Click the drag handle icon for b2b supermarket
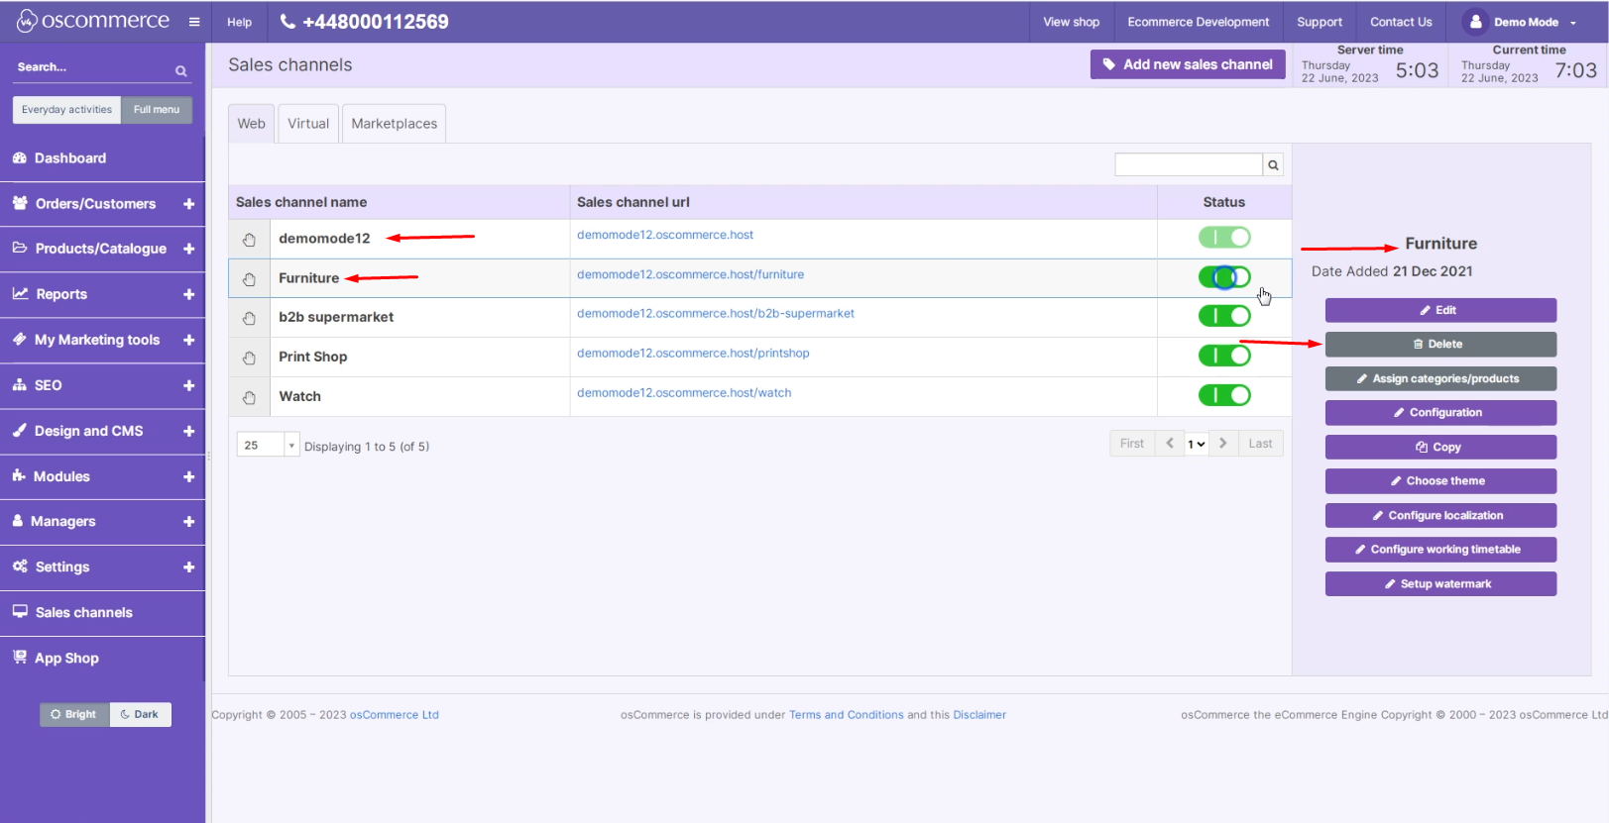 pos(249,318)
